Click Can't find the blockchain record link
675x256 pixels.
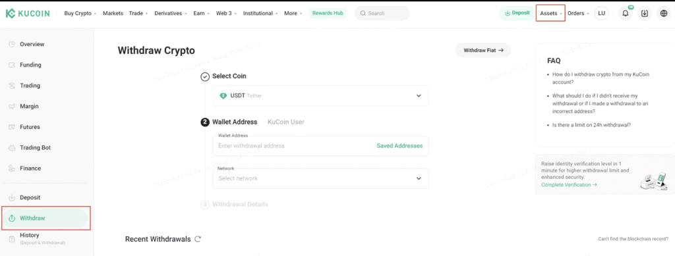tap(633, 239)
